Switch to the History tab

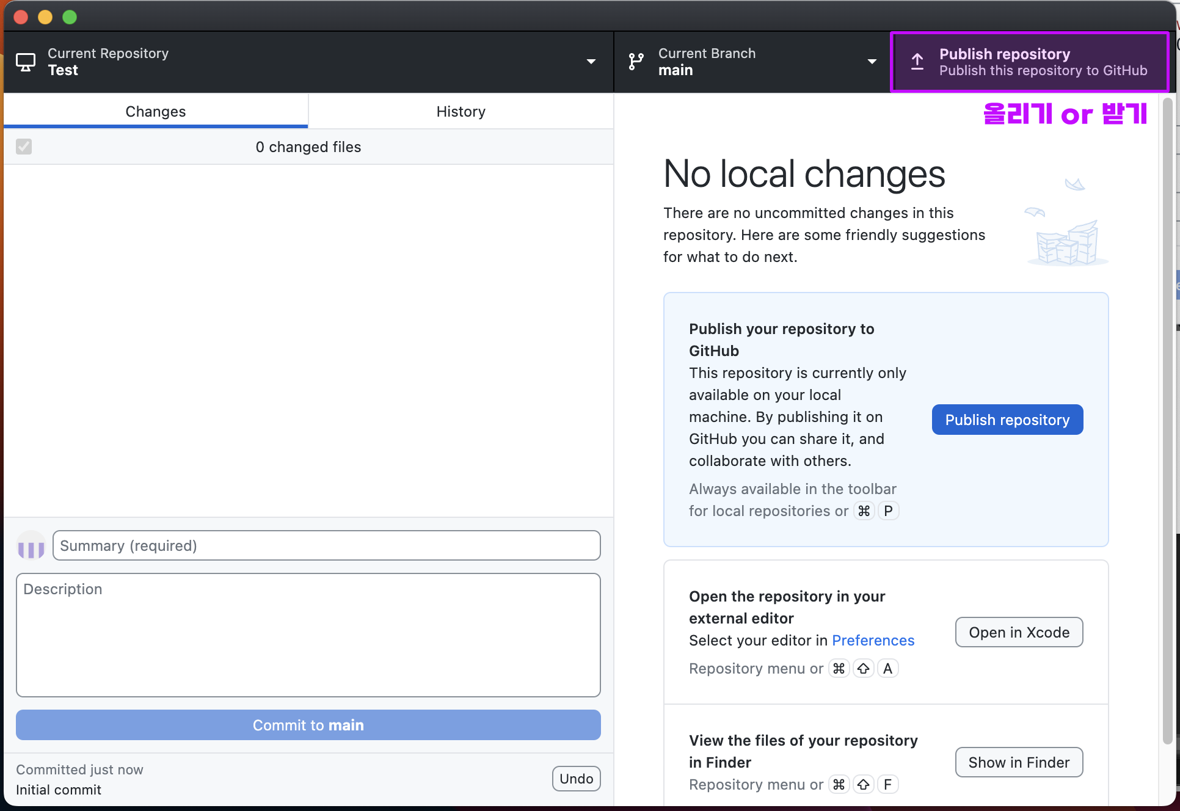click(x=461, y=112)
